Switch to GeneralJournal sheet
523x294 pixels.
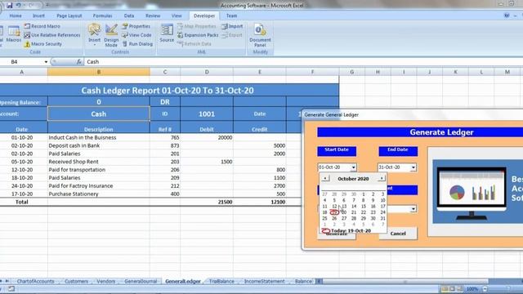(141, 281)
